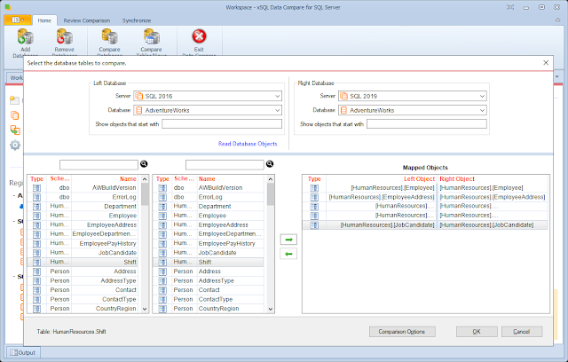Click the Exit Data Compare icon
568x362 pixels.
click(x=199, y=36)
